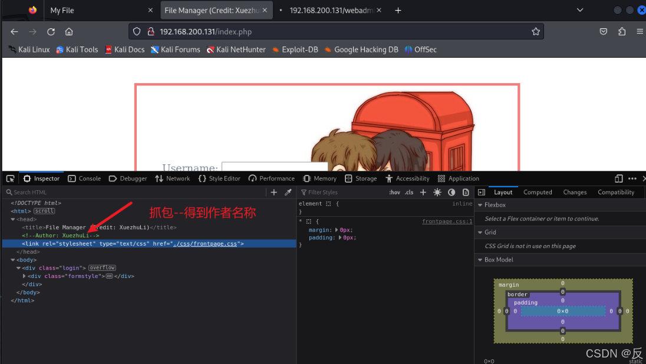Image resolution: width=646 pixels, height=364 pixels.
Task: Open the Kali Linux bookmark
Action: tap(29, 49)
